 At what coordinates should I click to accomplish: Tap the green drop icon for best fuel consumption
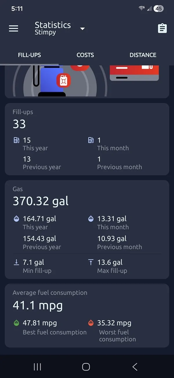click(x=16, y=323)
